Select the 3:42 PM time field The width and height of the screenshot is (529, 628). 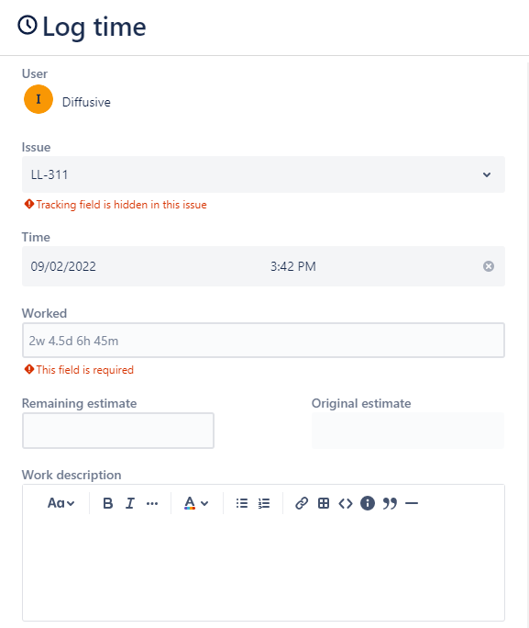coord(293,266)
